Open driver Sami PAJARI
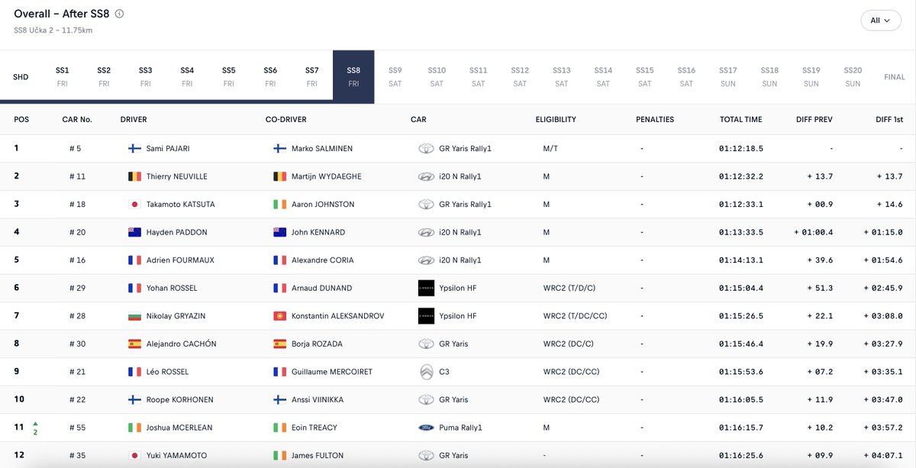 point(168,148)
